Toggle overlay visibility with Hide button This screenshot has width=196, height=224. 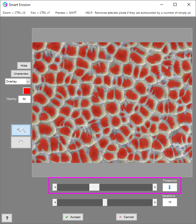24,66
